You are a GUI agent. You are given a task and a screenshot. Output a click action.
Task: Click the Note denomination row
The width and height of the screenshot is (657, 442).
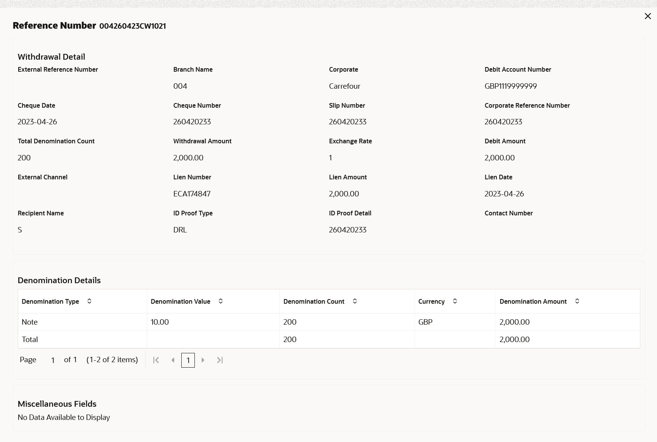coord(30,322)
